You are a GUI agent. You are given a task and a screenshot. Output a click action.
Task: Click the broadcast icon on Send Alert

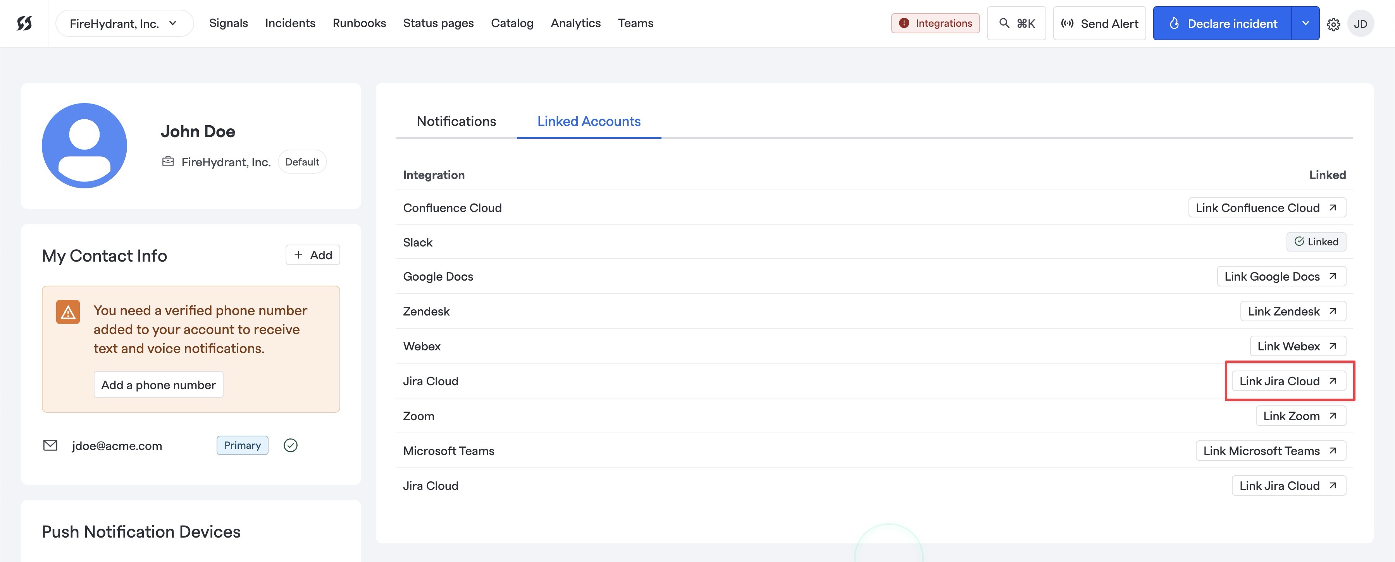pyautogui.click(x=1068, y=23)
